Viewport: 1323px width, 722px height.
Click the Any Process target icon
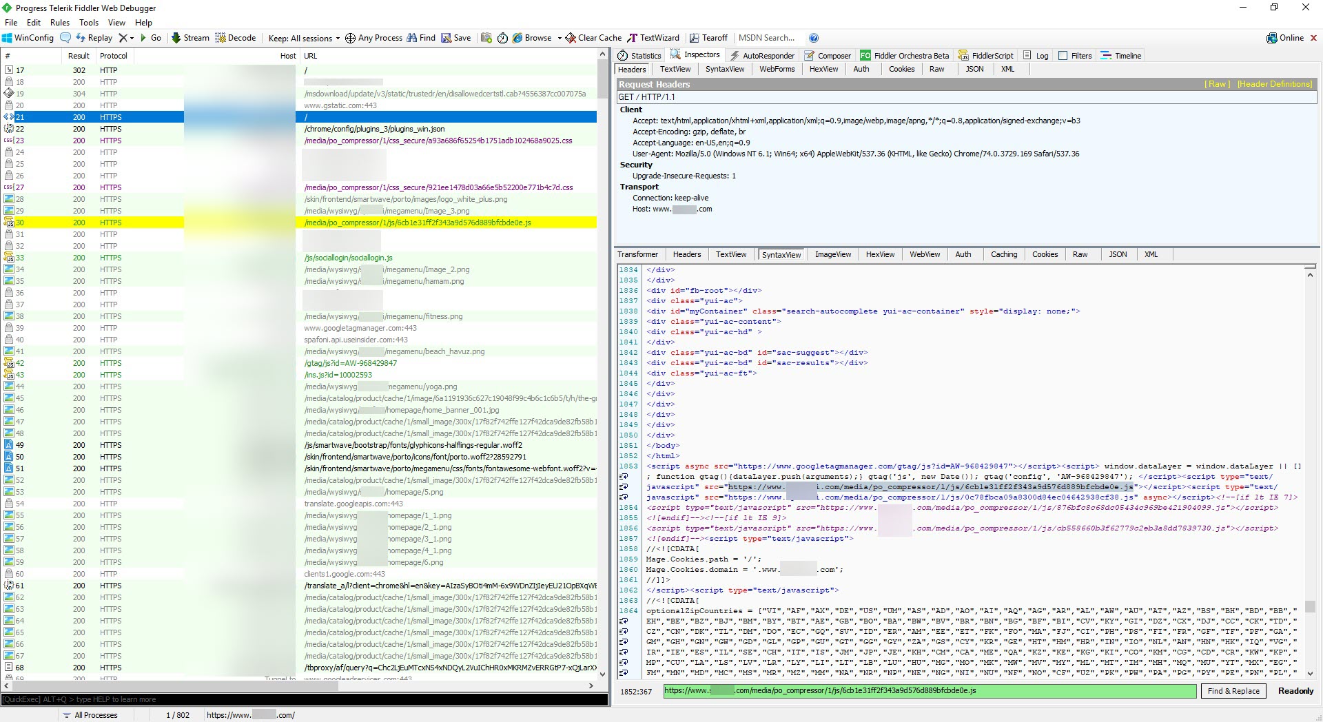point(350,38)
